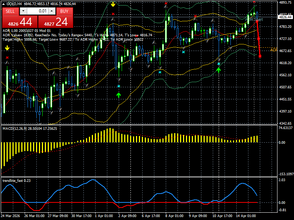This screenshot has height=220, width=294.
Task: Click the 4783.20 price axis value
Action: (x=285, y=26)
